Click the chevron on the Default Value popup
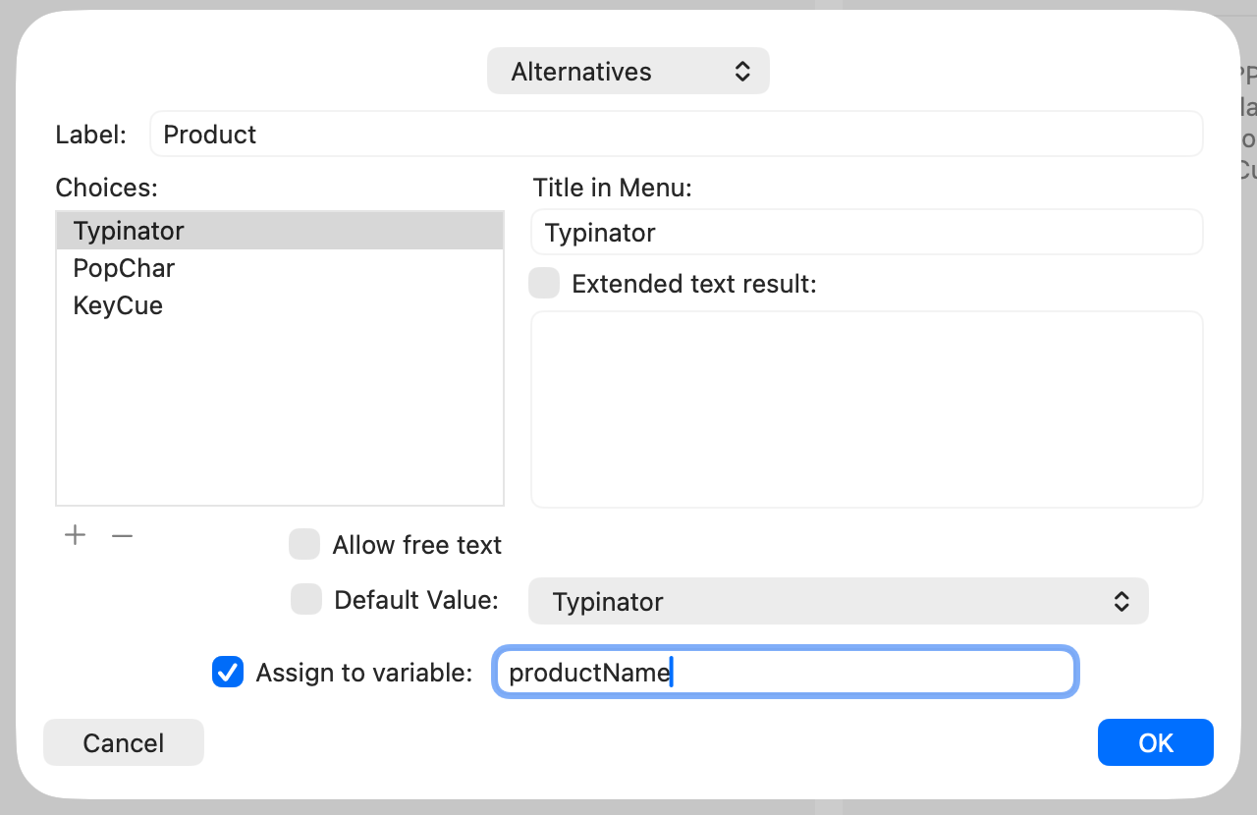Viewport: 1257px width, 815px height. 1121,601
